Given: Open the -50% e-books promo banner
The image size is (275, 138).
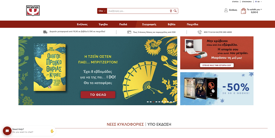Looking at the screenshot, I should tap(217, 89).
